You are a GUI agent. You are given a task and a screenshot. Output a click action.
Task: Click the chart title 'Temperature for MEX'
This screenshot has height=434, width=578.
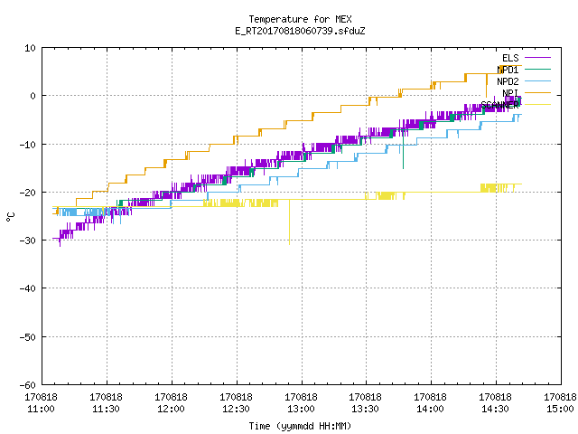[300, 19]
